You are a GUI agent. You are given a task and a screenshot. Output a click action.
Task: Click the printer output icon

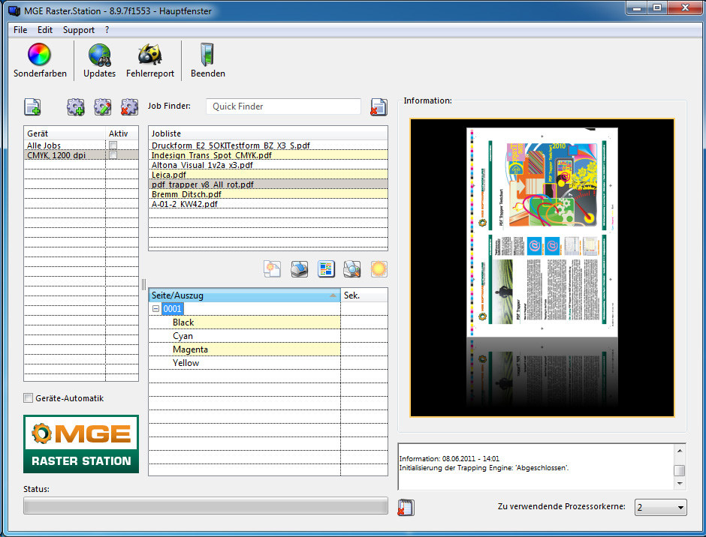pyautogui.click(x=299, y=269)
